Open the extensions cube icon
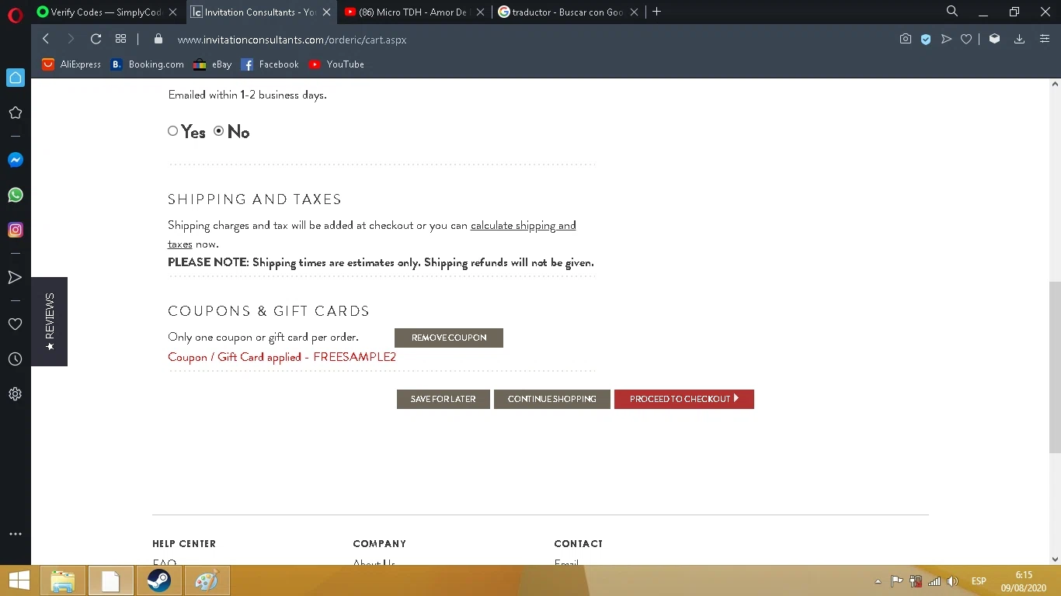1061x596 pixels. pyautogui.click(x=994, y=39)
